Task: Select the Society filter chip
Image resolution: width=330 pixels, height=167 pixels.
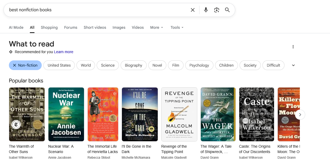Action: [250, 65]
